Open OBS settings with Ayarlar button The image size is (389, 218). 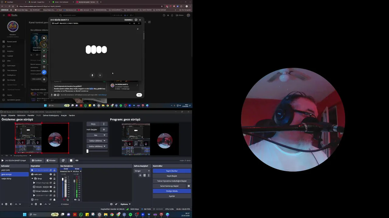(172, 196)
